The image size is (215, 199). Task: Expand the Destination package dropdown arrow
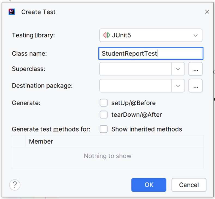pos(178,86)
